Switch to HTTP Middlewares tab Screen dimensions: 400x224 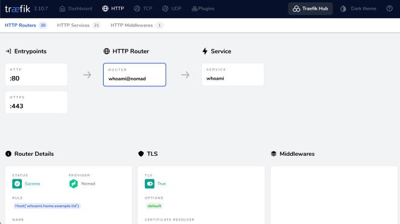pos(136,25)
